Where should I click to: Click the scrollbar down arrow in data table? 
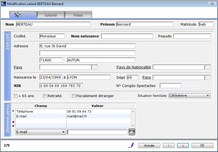pyautogui.click(x=133, y=126)
